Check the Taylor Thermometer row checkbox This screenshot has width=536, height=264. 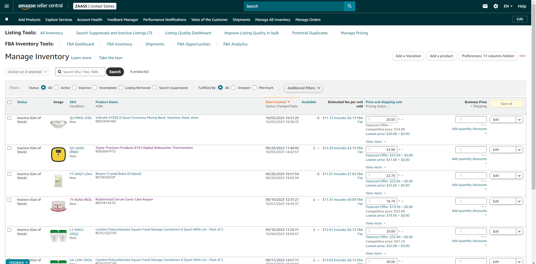pos(9,148)
